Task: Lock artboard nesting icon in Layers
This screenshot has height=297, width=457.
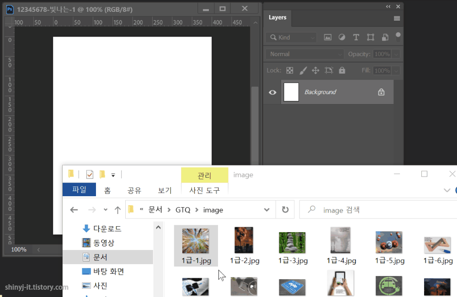Action: pos(329,70)
